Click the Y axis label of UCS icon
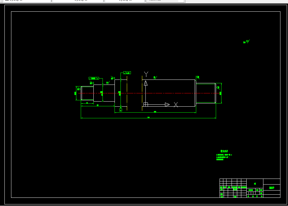288x206 pixels. pyautogui.click(x=146, y=74)
